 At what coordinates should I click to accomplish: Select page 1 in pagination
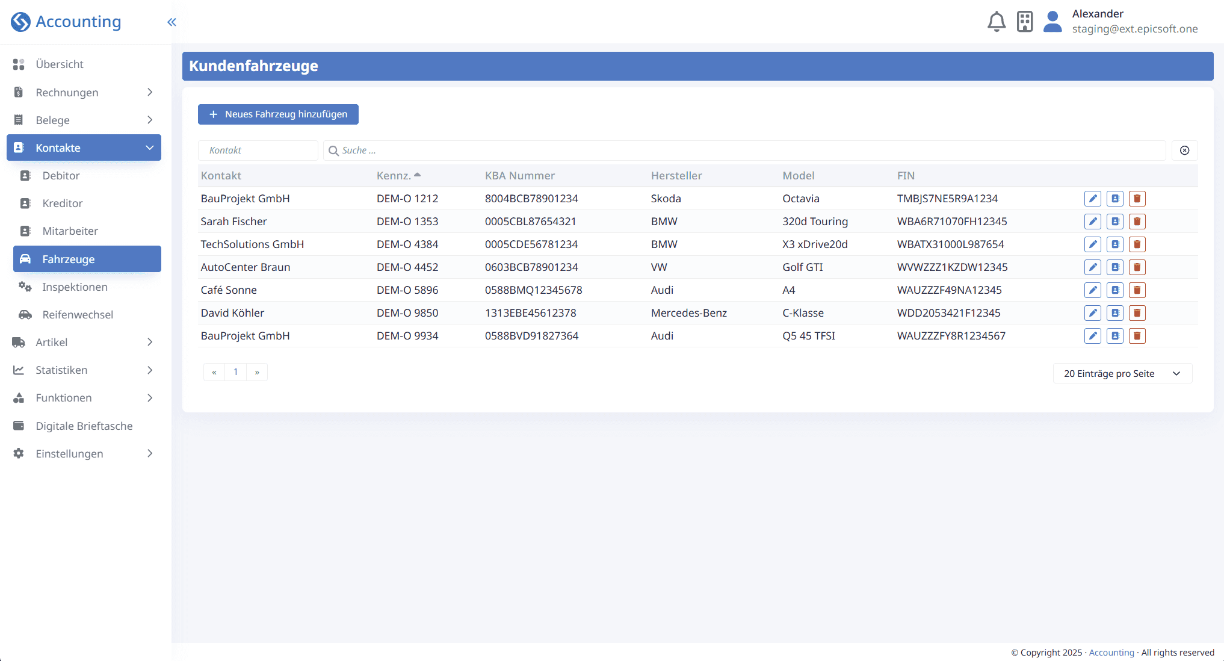coord(236,372)
